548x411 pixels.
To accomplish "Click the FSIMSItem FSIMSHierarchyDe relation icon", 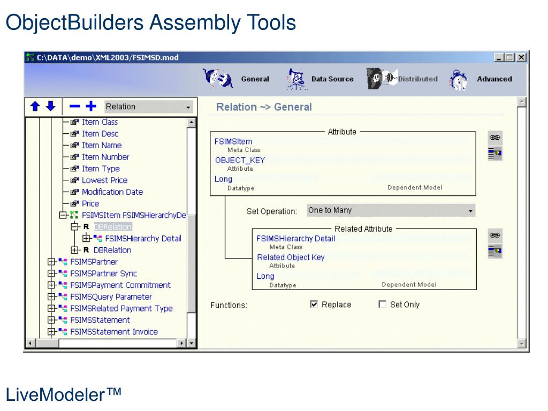I will 74,215.
